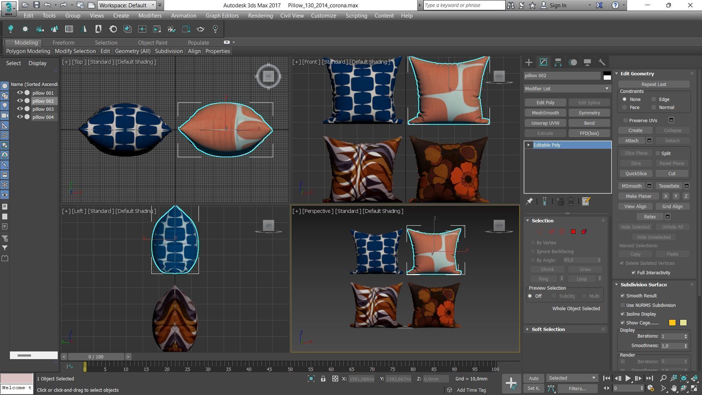The width and height of the screenshot is (702, 395).
Task: Open the Create command panel tab
Action: (x=529, y=62)
